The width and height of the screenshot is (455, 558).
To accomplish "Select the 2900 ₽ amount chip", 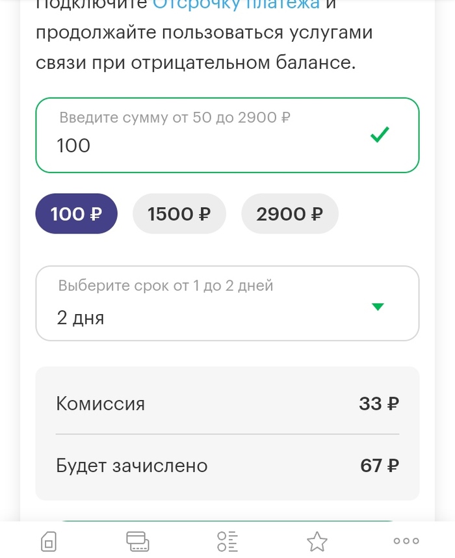I will pos(289,213).
